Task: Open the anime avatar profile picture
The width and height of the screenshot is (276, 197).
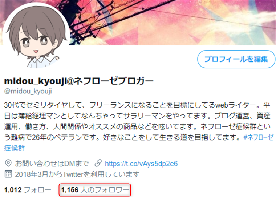Action: tap(36, 36)
